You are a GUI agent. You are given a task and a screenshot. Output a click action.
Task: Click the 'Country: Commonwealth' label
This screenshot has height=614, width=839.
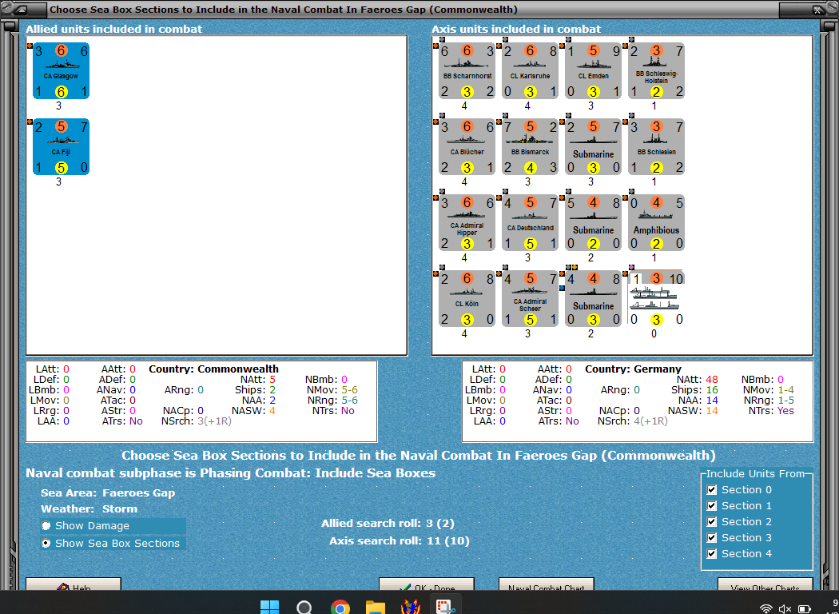(213, 369)
